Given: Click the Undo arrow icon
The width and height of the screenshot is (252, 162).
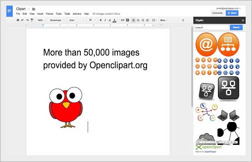Looking at the screenshot, I should (22, 20).
